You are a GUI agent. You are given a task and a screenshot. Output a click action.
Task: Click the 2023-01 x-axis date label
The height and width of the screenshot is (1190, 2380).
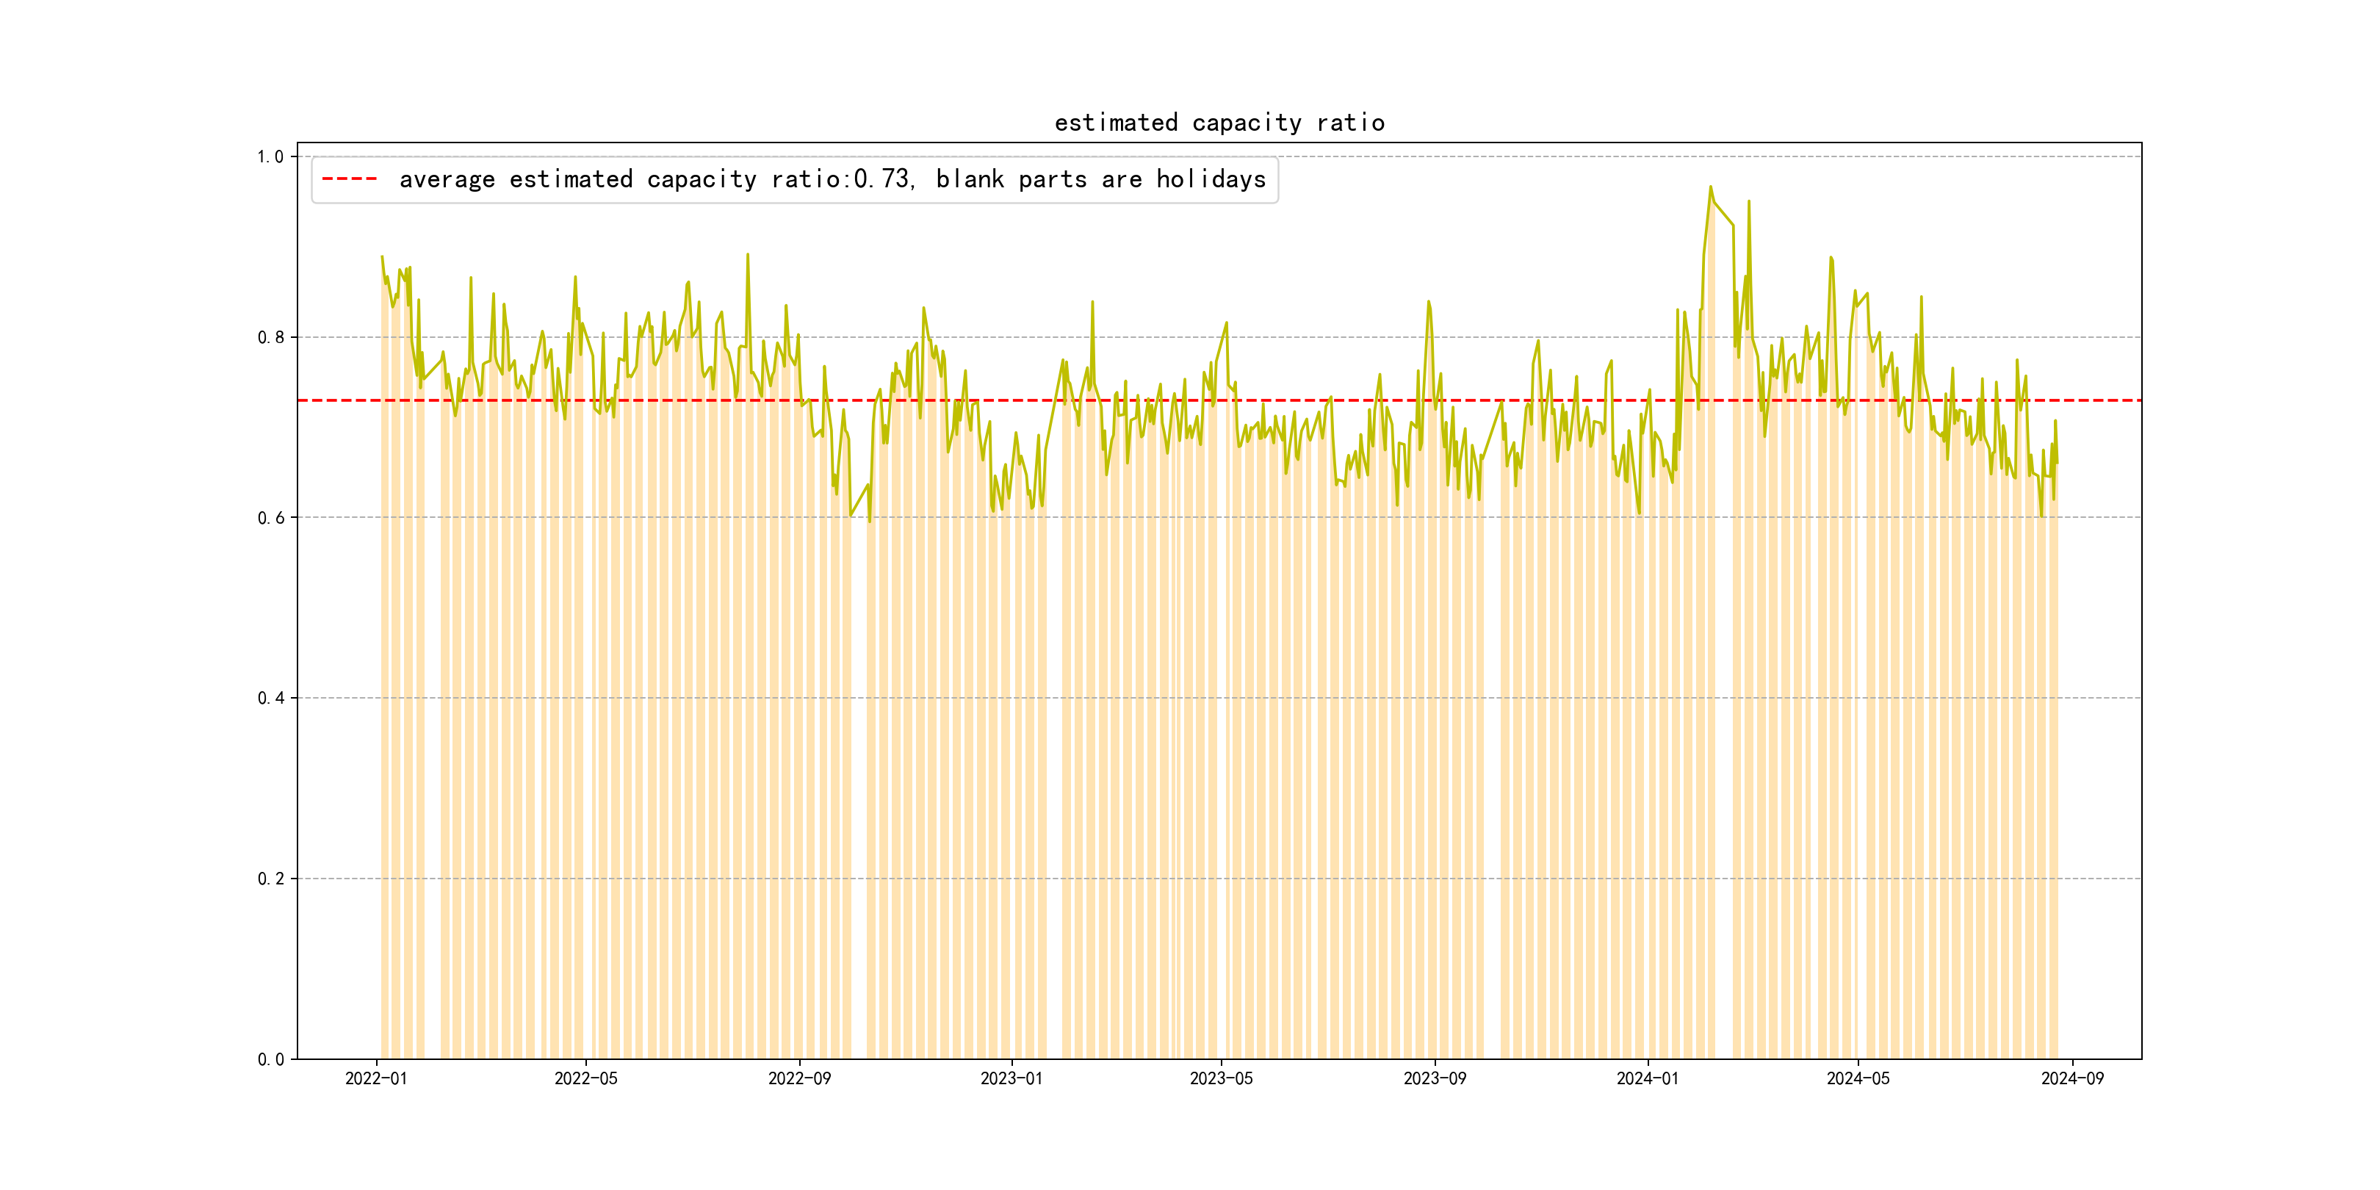[x=1011, y=1079]
